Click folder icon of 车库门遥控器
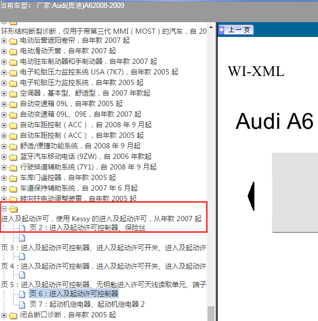This screenshot has height=321, width=318. pyautogui.click(x=13, y=178)
